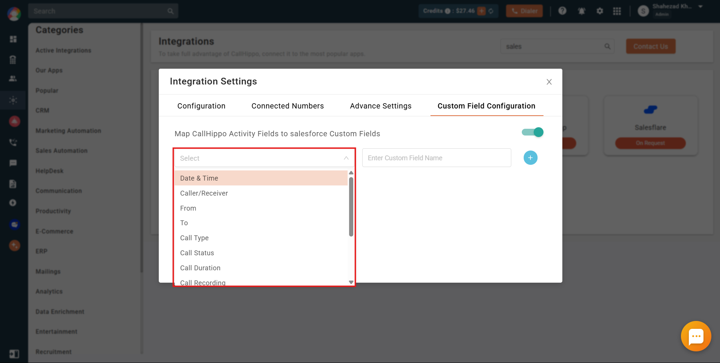Select Active Integrations category

coord(63,50)
